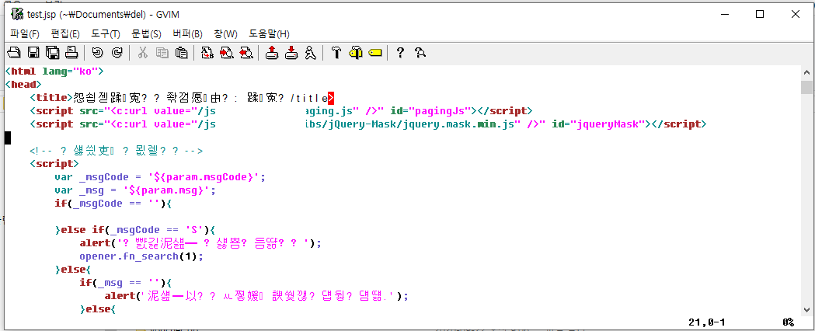This screenshot has height=331, width=815.
Task: Click the Copy icon in the toolbar
Action: pos(162,53)
